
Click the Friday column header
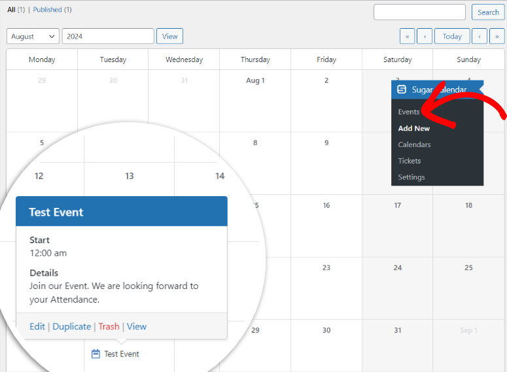coord(326,59)
